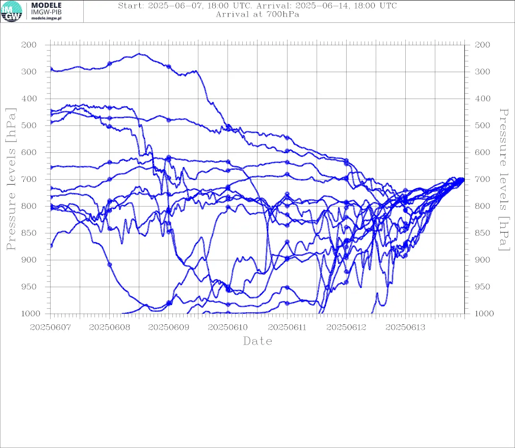Click right axis label 950
The width and height of the screenshot is (515, 448).
tap(482, 287)
